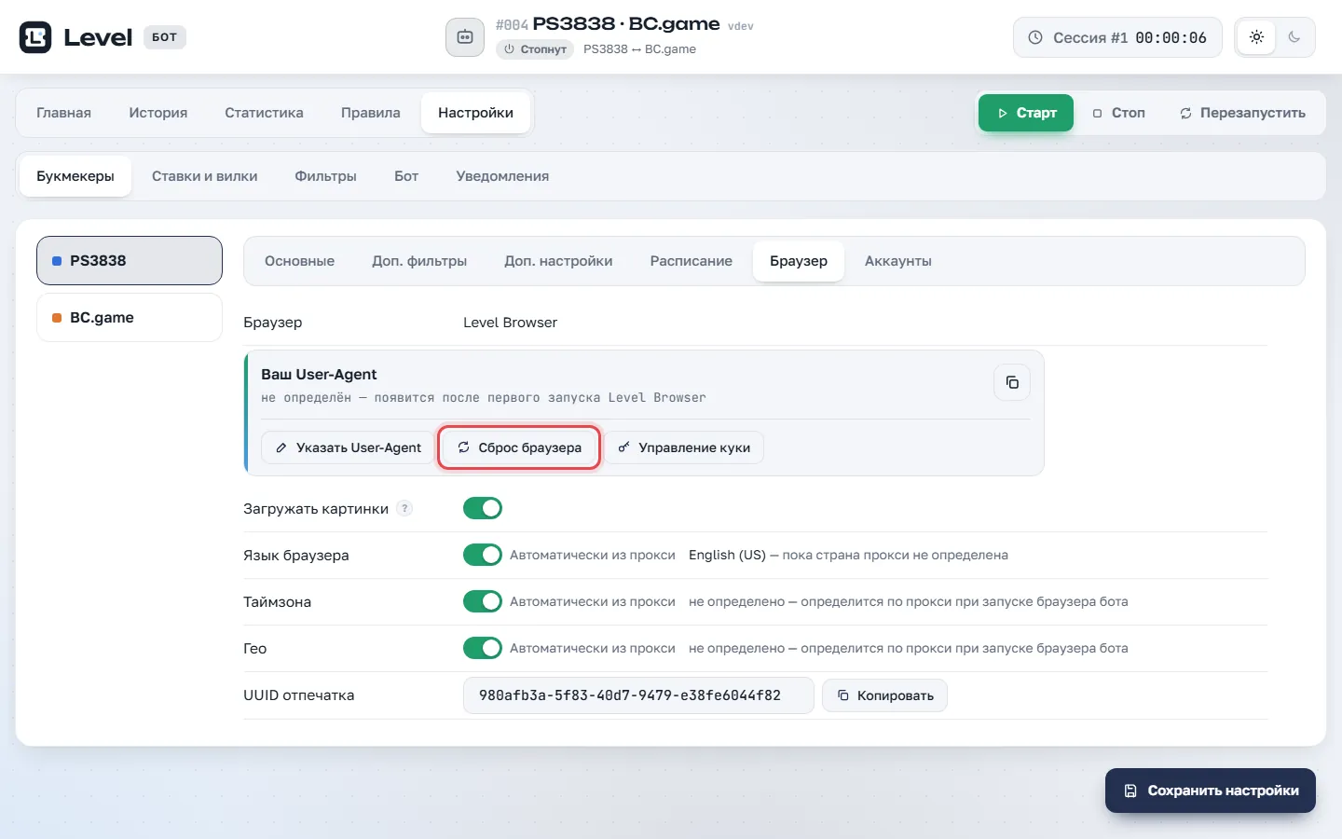Viewport: 1342px width, 839px height.
Task: Click the Level logo icon
Action: click(35, 37)
